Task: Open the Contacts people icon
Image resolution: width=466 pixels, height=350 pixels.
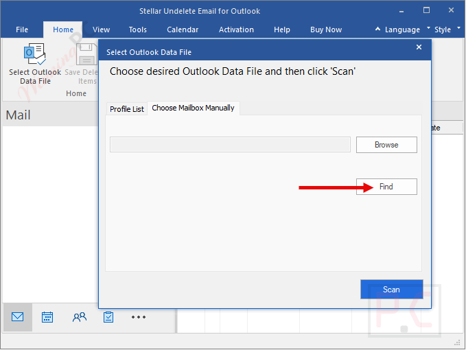Action: (x=80, y=317)
